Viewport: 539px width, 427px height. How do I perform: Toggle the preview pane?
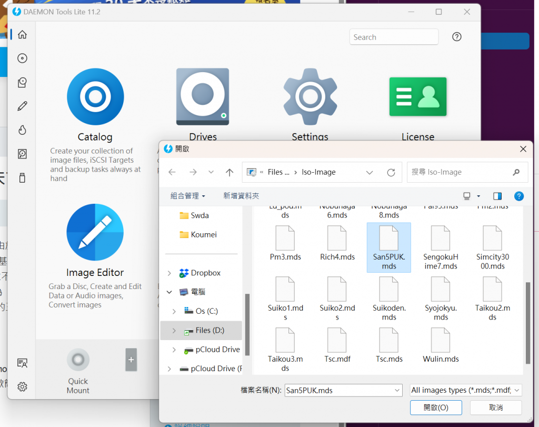[x=497, y=196]
